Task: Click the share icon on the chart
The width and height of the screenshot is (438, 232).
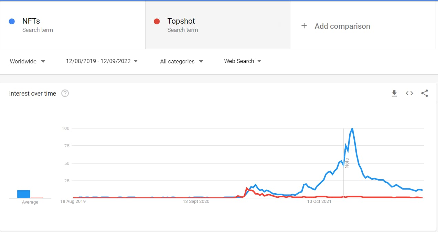Action: pyautogui.click(x=425, y=93)
